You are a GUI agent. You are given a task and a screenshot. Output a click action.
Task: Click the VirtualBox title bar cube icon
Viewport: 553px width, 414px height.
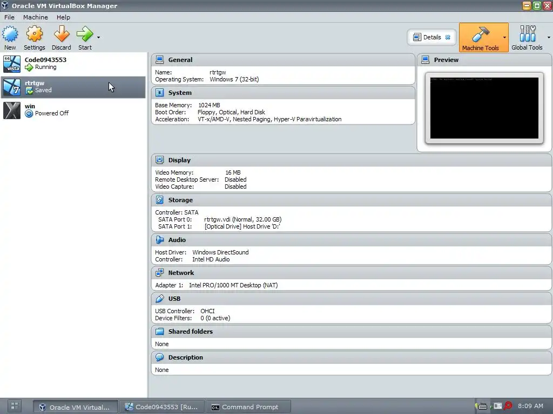click(x=4, y=5)
